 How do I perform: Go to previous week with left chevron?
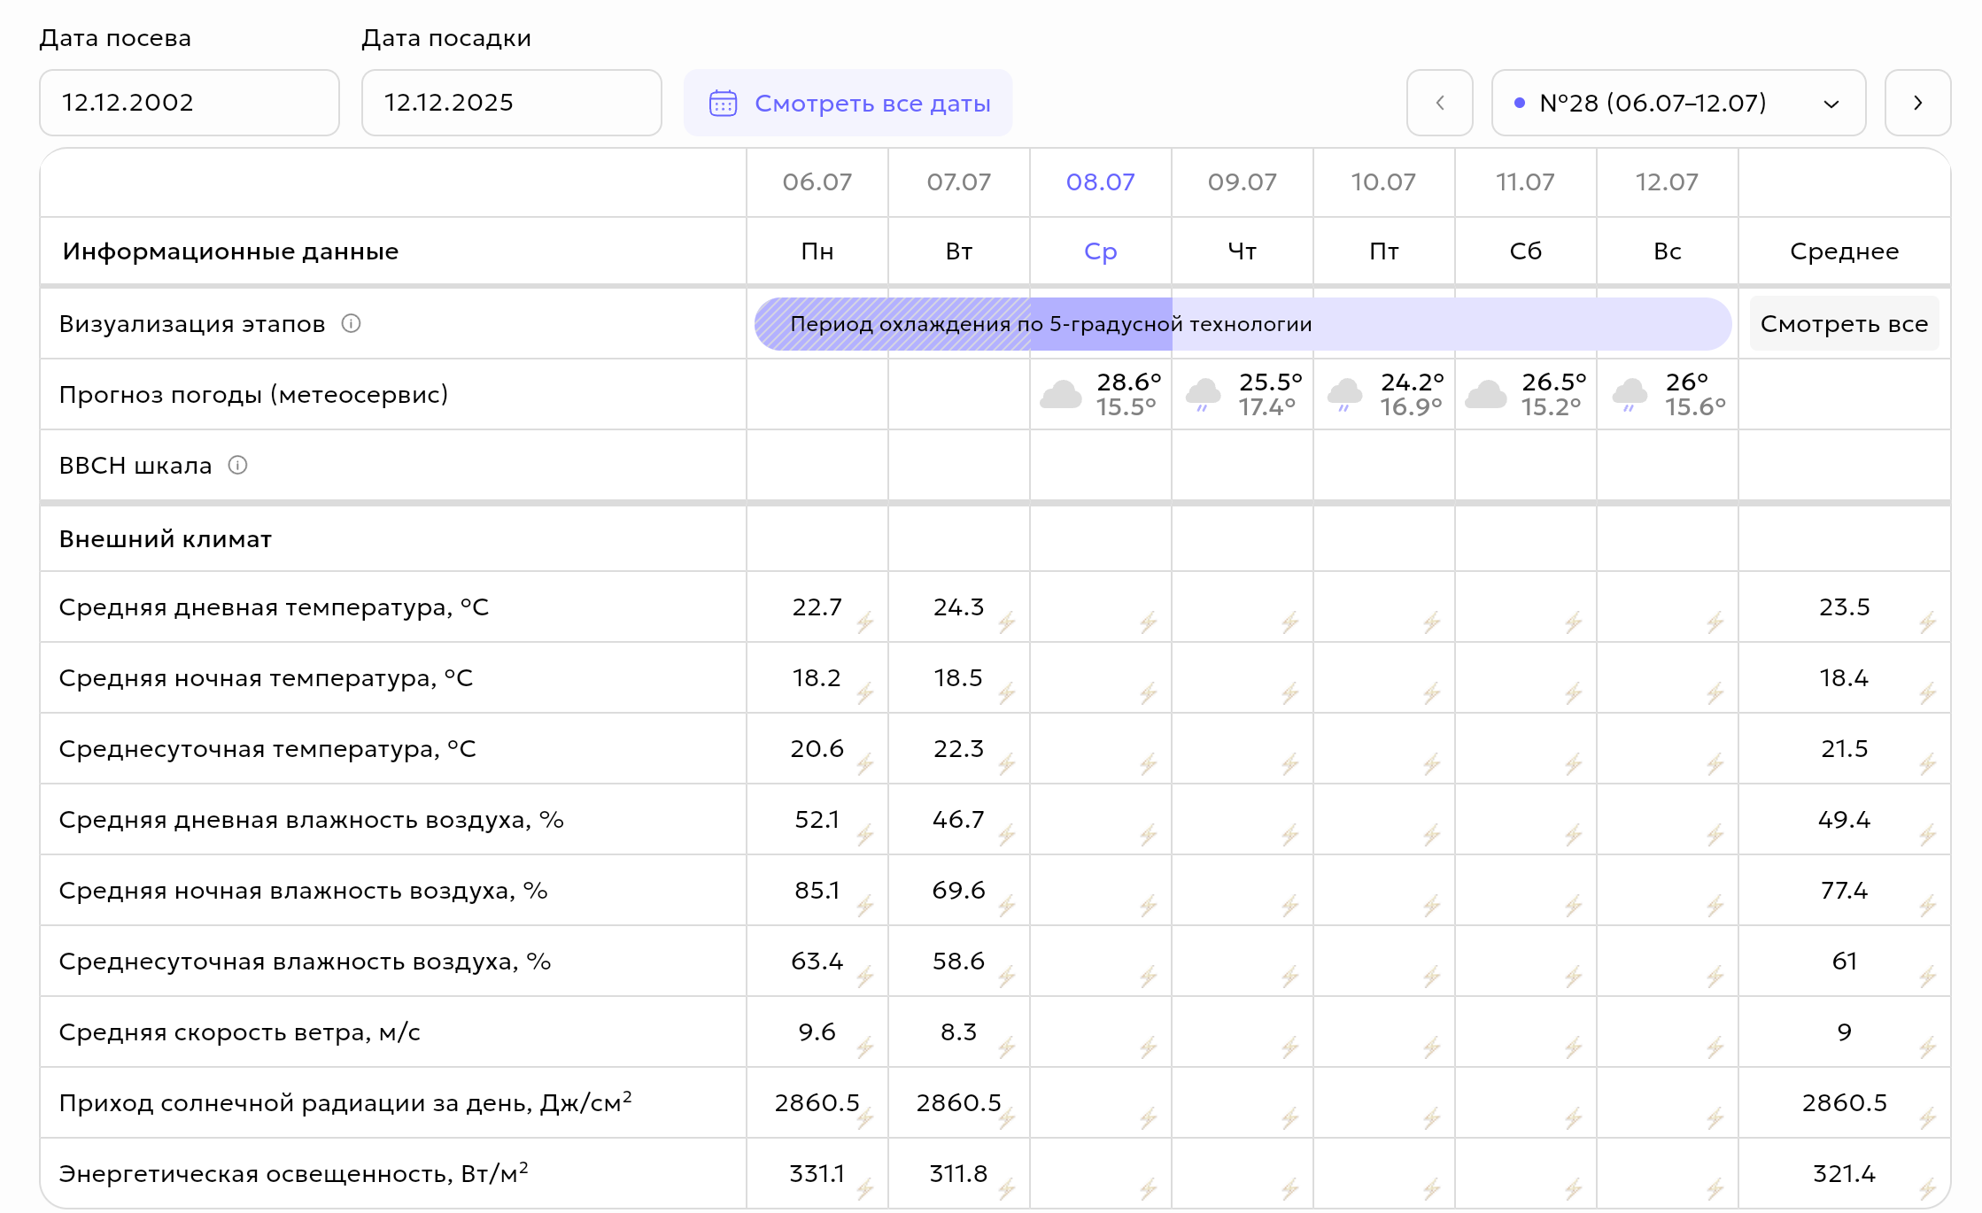click(x=1440, y=103)
